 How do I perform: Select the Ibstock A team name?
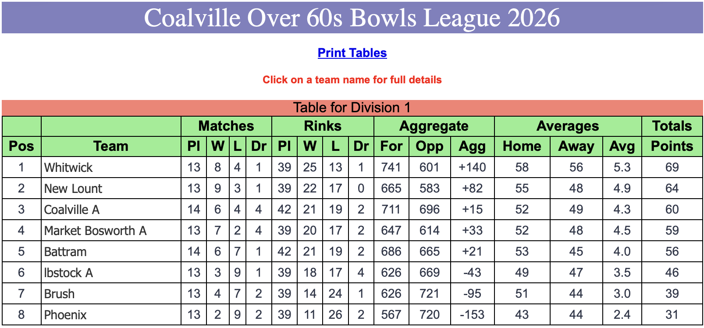coord(68,273)
